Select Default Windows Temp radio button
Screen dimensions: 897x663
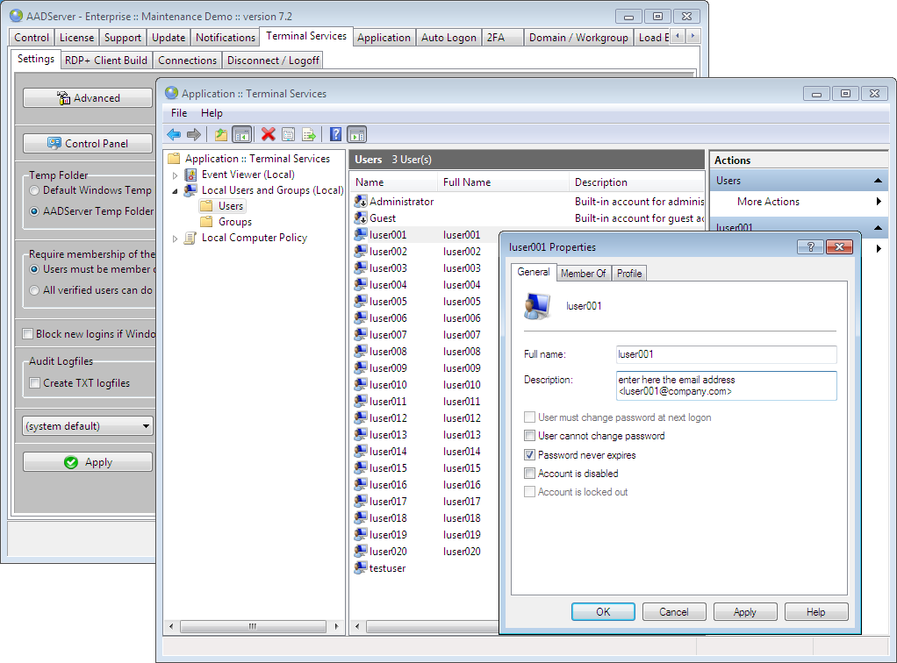[34, 190]
